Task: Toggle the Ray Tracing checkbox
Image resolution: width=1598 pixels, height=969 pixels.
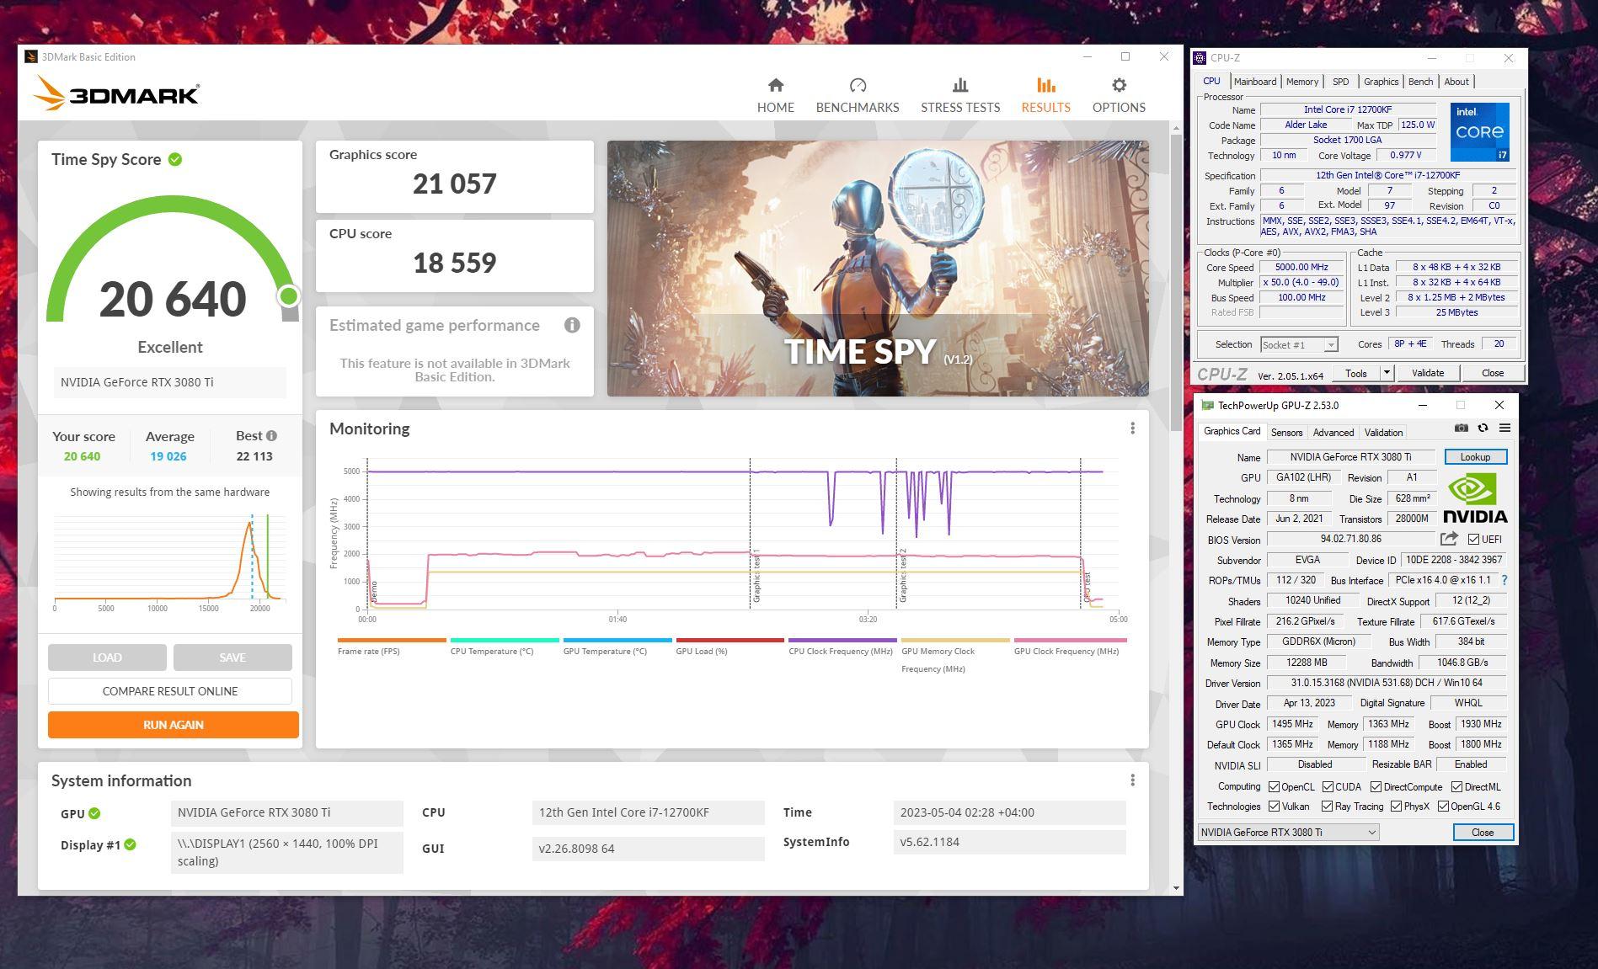Action: click(x=1328, y=807)
